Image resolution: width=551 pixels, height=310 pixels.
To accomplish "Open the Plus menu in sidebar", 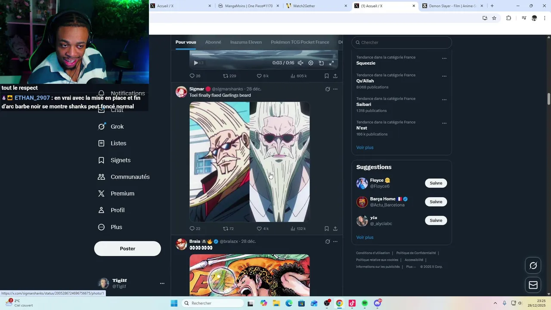I will tap(110, 227).
